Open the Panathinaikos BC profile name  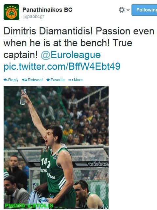(47, 10)
